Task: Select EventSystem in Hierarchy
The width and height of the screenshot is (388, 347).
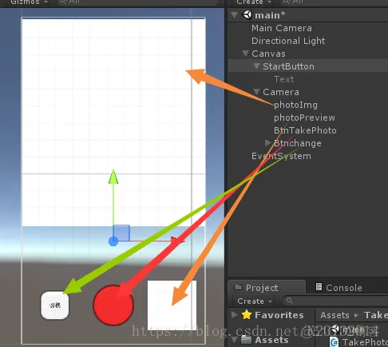Action: tap(281, 156)
